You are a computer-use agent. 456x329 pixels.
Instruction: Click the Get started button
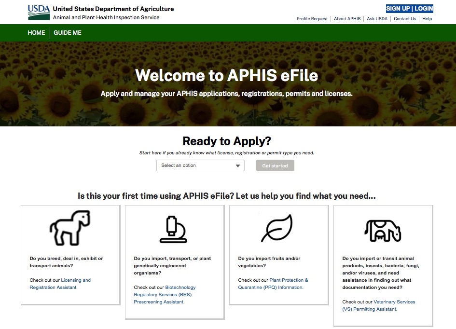point(275,165)
